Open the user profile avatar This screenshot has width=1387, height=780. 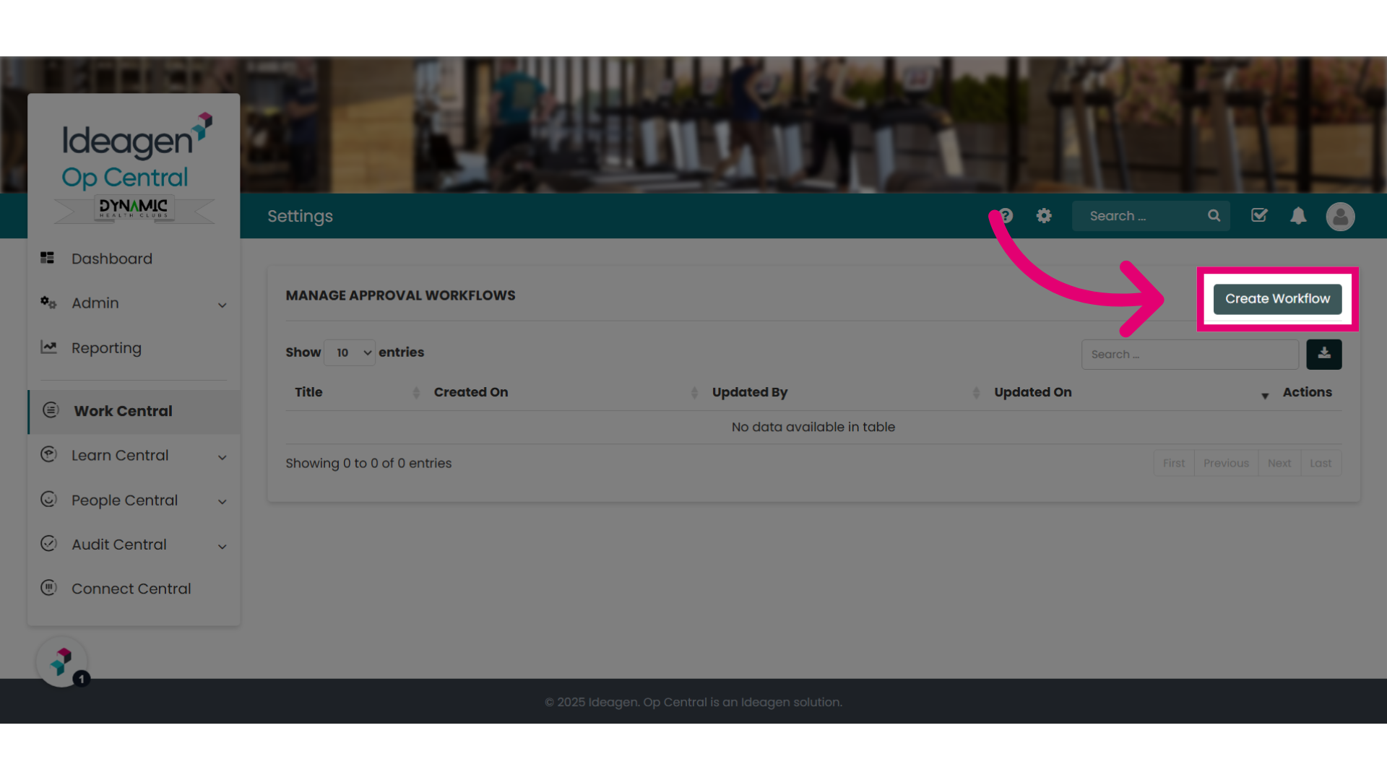point(1340,217)
